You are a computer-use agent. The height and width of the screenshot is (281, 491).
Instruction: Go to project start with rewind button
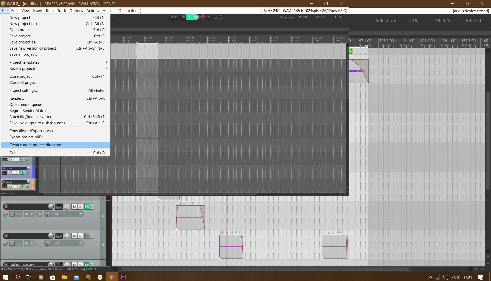pos(172,17)
